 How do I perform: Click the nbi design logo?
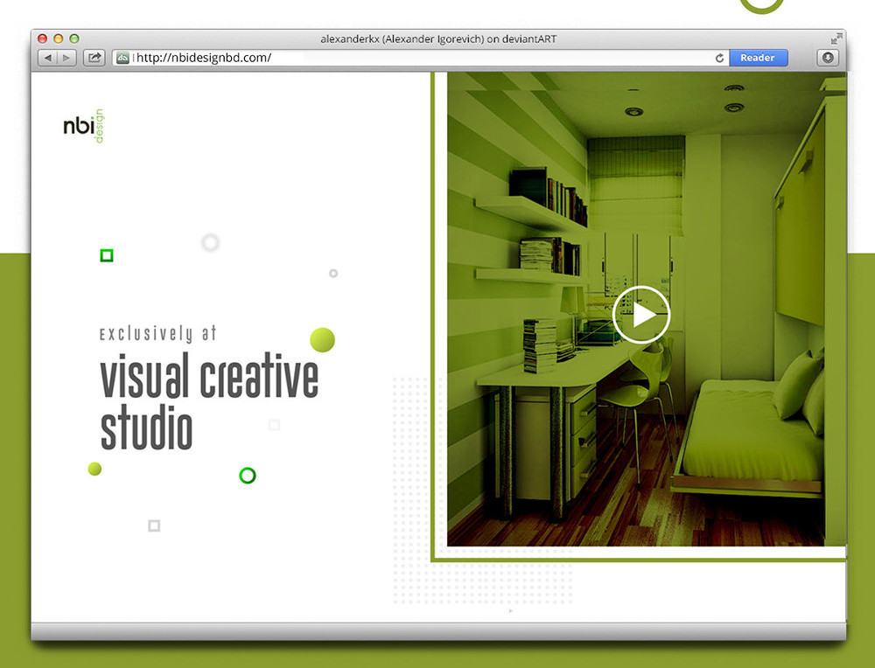[x=84, y=126]
